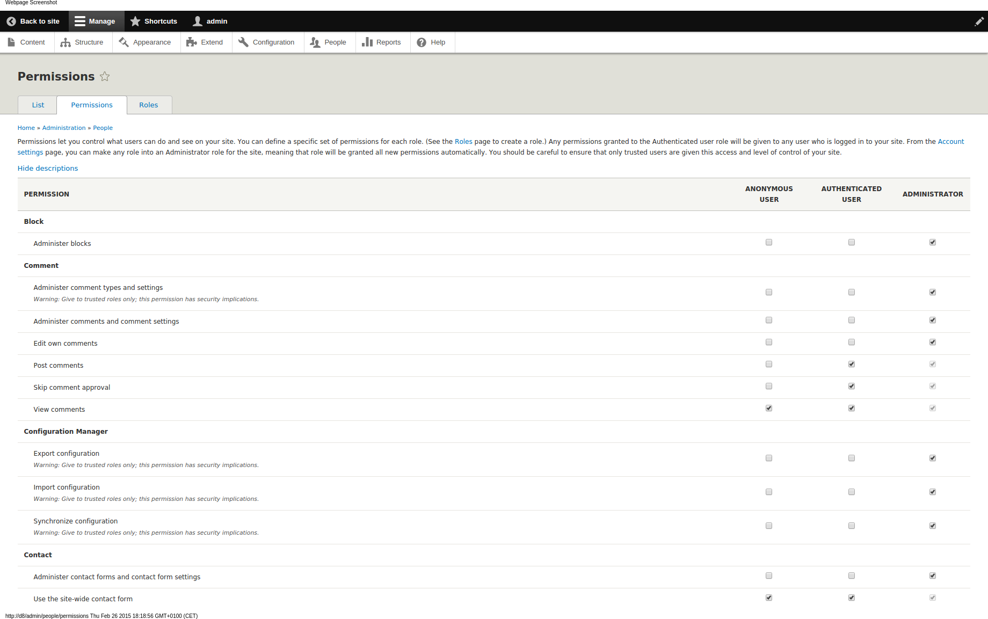Uncheck Administer contact forms for administrator
This screenshot has width=988, height=619.
[933, 576]
